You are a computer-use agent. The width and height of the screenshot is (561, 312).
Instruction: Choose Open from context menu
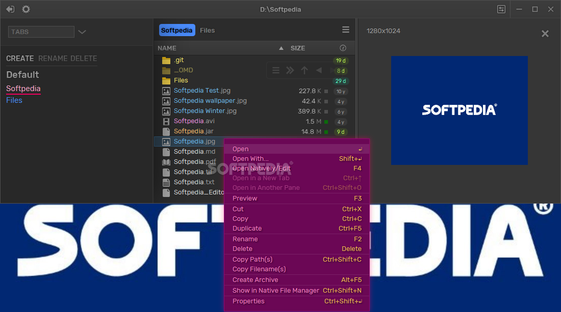(297, 149)
